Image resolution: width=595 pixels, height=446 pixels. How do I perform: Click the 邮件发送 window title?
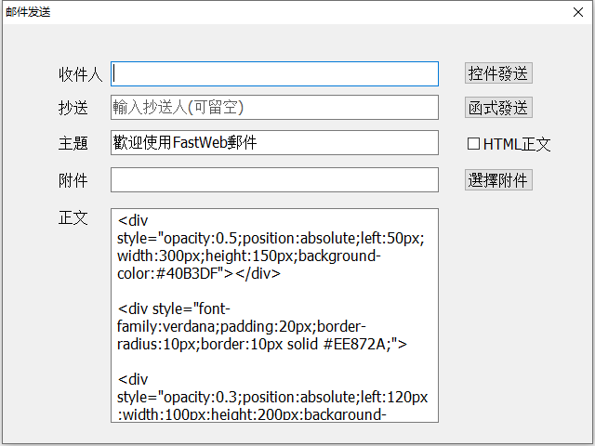[28, 12]
